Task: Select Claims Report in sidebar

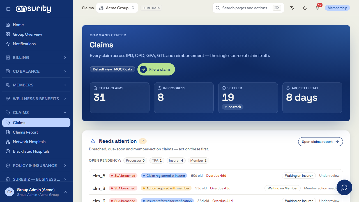Action: click(36, 132)
